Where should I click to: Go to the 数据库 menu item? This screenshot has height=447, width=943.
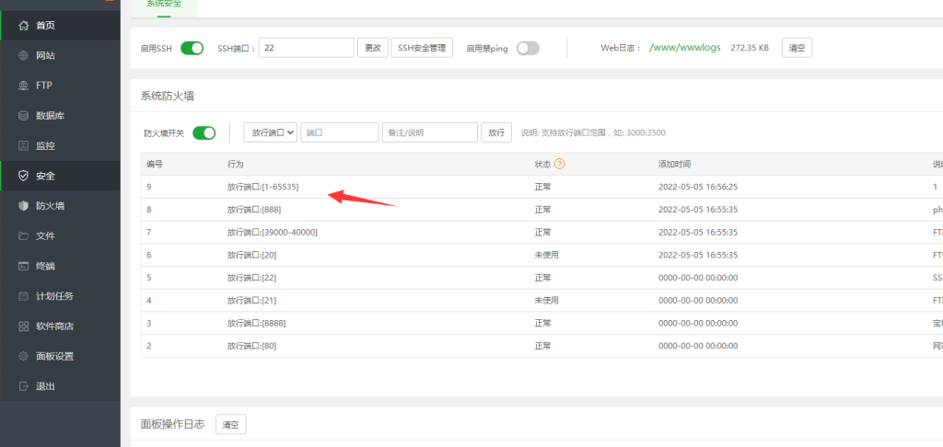[x=60, y=115]
